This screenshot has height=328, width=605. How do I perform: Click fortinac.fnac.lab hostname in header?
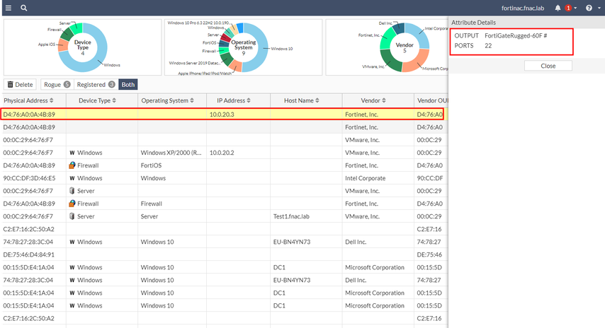[522, 8]
